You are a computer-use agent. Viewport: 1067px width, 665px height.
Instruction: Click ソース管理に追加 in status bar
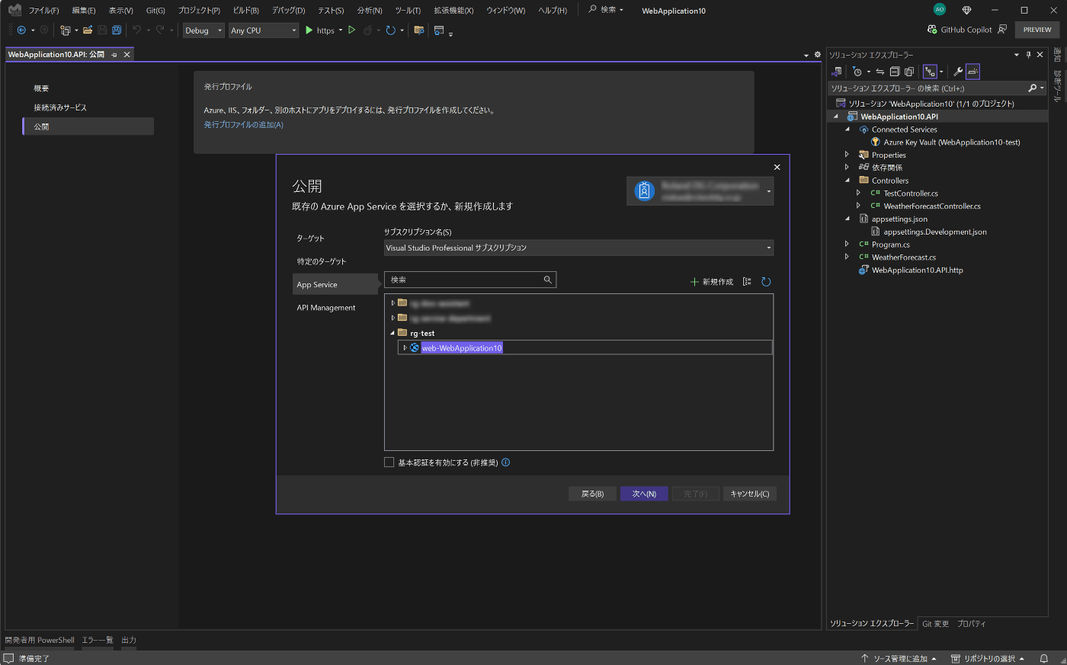point(899,658)
